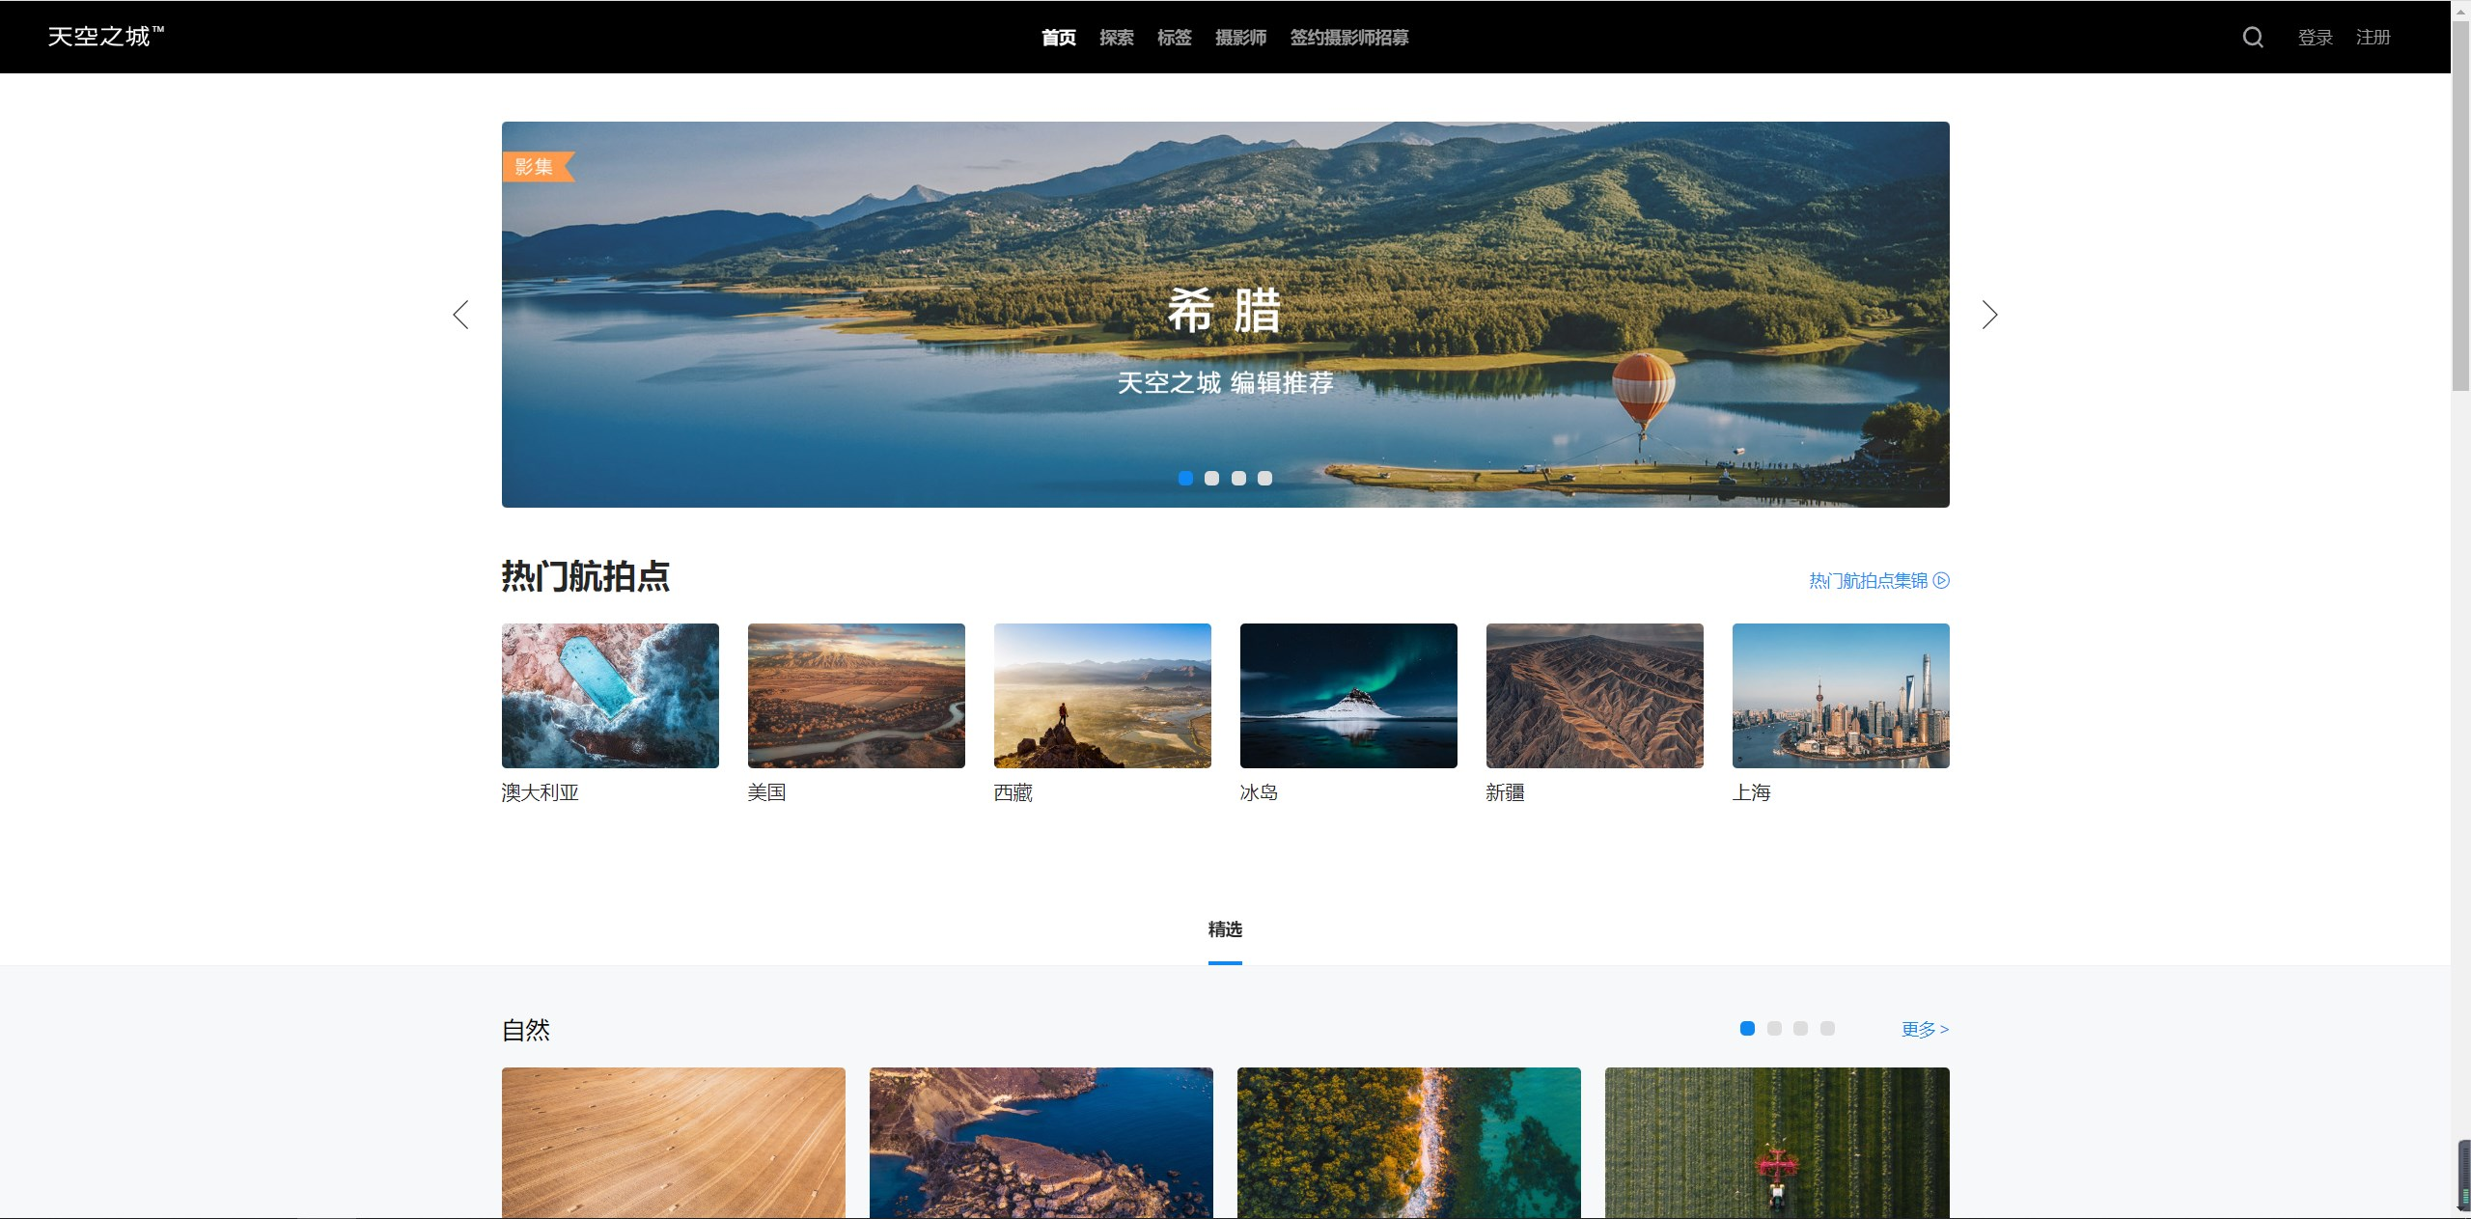The width and height of the screenshot is (2471, 1219).
Task: Open 签约摄影师招募 navigation item
Action: tap(1348, 38)
